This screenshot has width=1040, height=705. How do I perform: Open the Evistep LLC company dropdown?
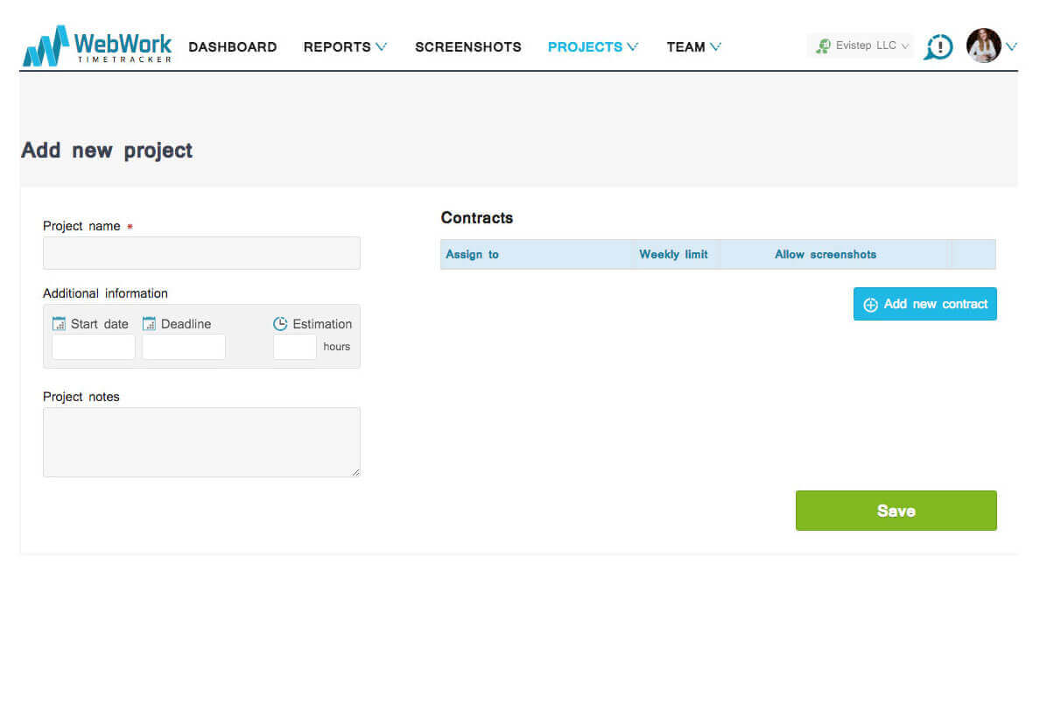[x=861, y=46]
